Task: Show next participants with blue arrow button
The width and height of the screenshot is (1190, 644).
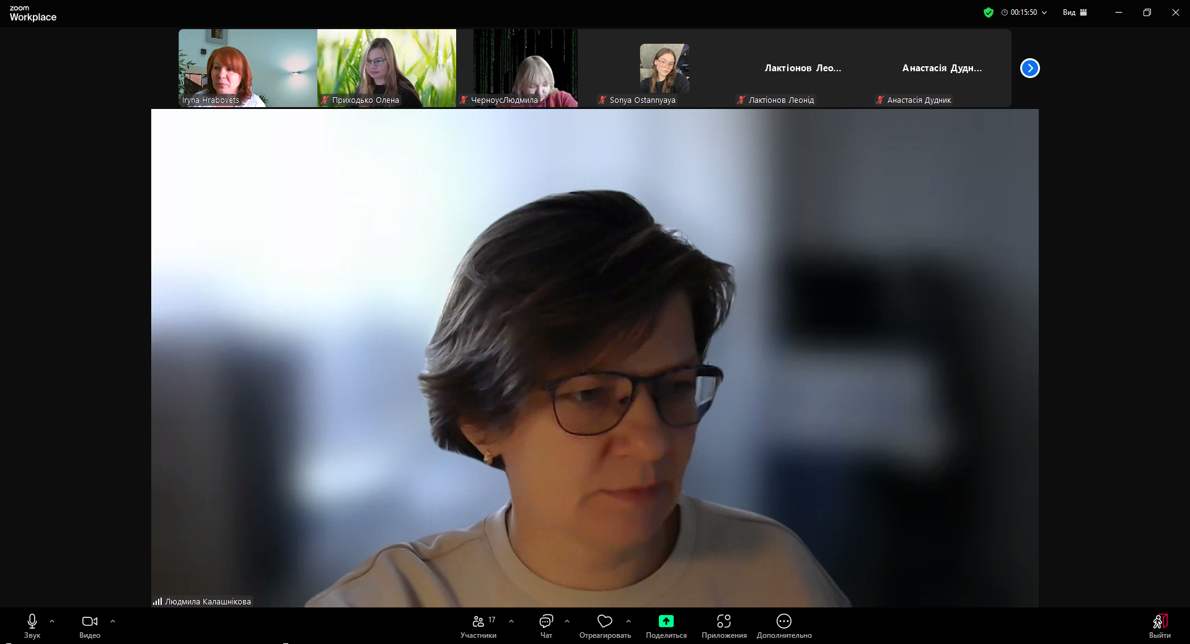Action: [1029, 68]
